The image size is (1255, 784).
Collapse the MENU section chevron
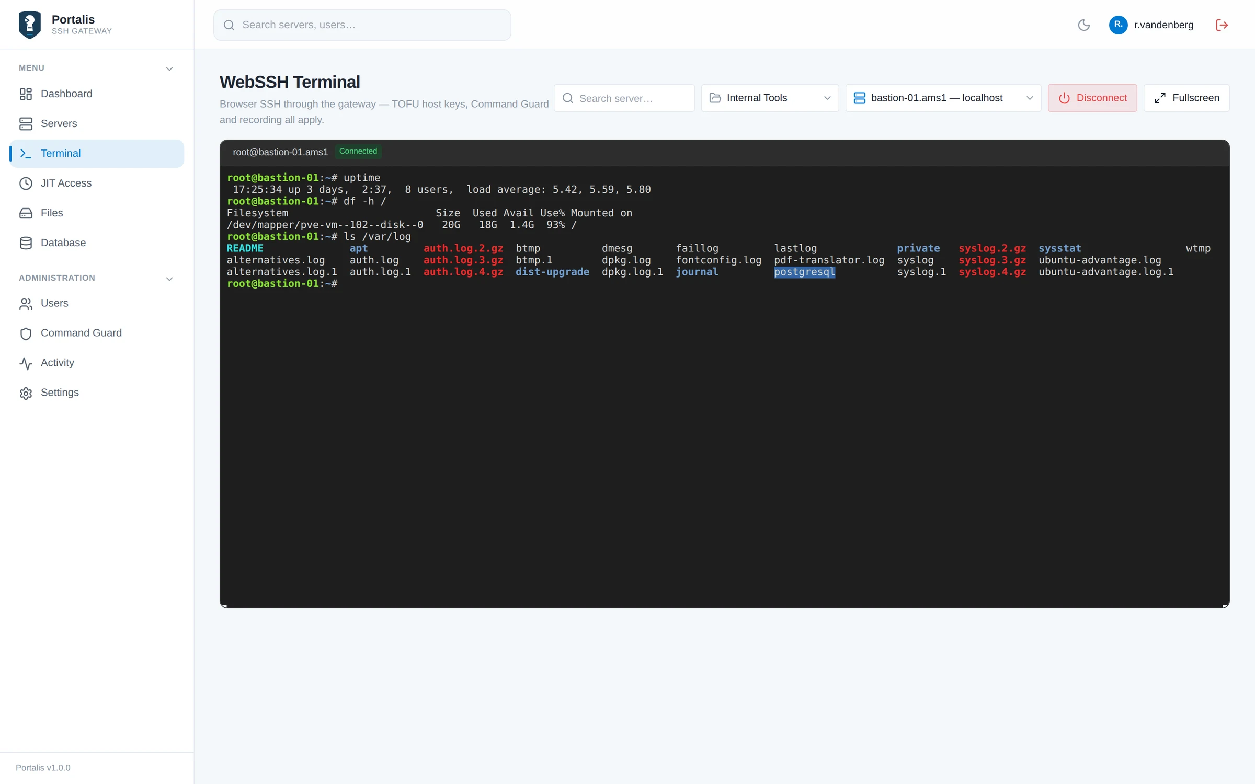click(x=169, y=68)
